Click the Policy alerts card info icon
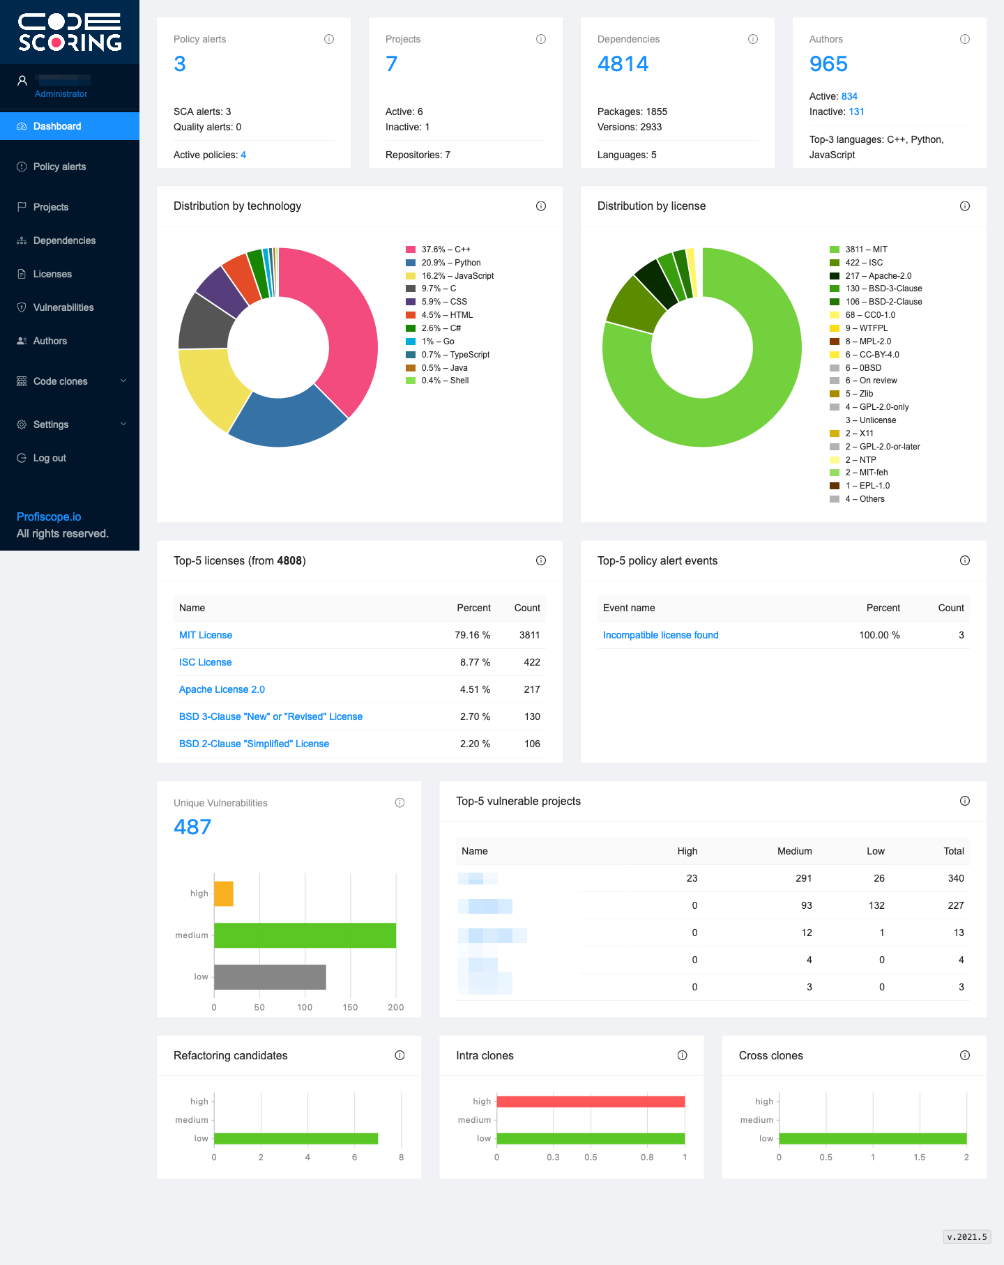 coord(329,39)
